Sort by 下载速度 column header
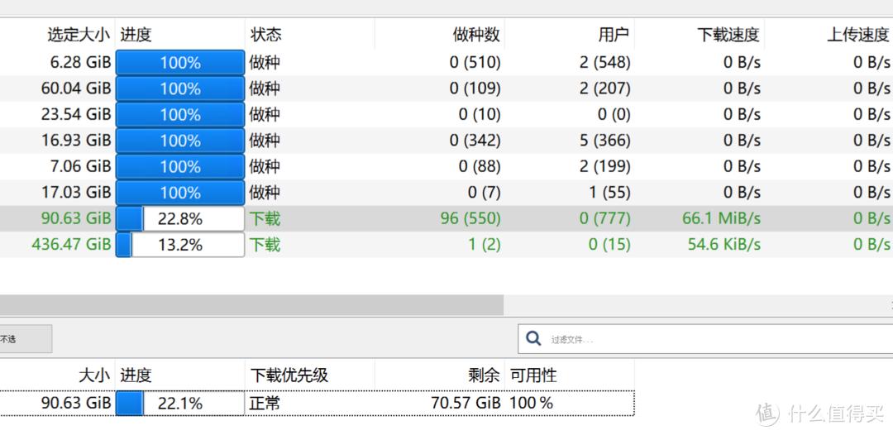893x435 pixels. (728, 35)
